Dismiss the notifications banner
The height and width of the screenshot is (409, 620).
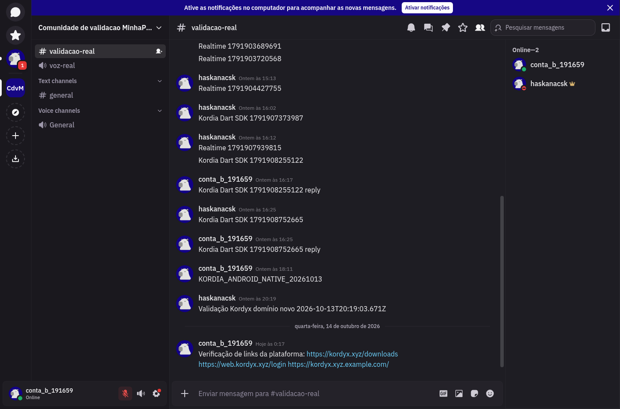610,8
